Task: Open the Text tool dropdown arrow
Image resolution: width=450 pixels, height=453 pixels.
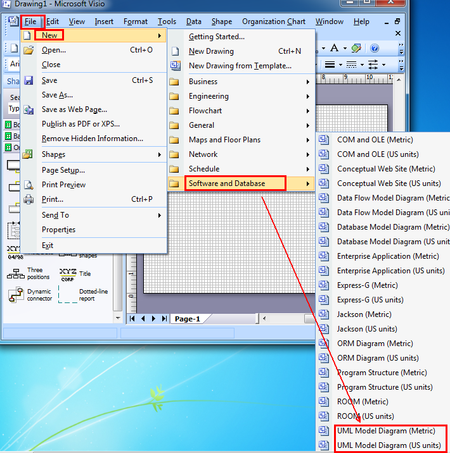Action: point(345,48)
